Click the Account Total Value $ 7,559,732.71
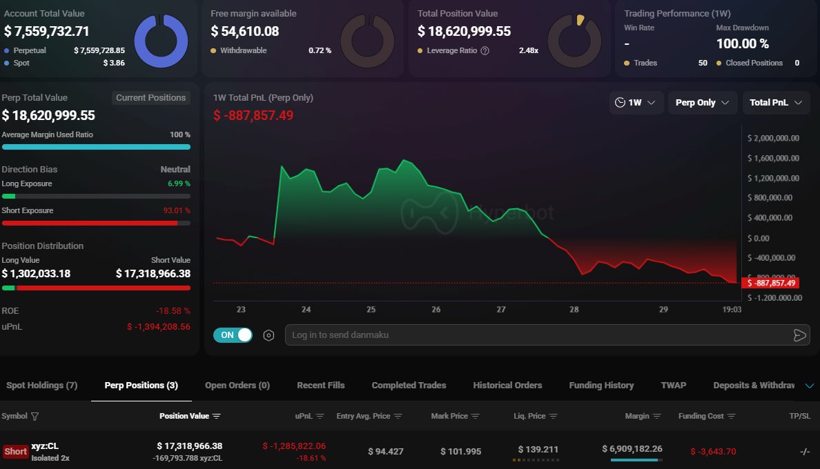820x469 pixels. tap(46, 31)
